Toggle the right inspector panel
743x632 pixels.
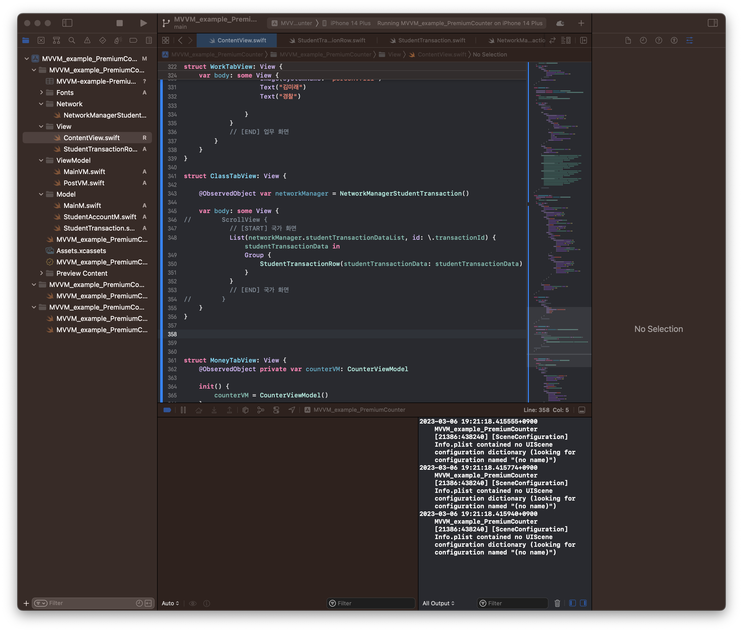coord(712,23)
